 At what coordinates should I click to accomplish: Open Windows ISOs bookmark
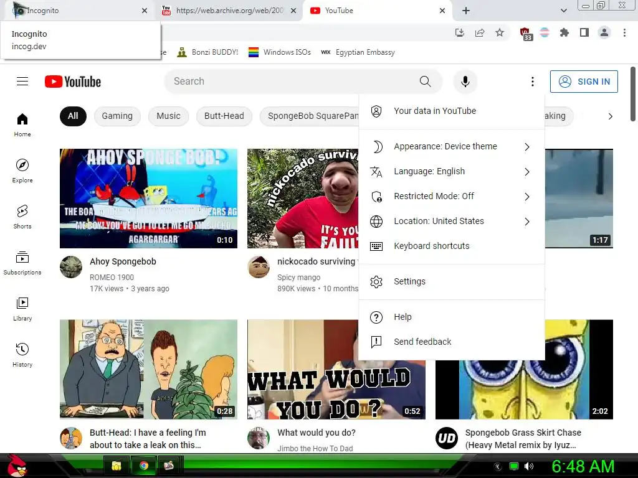280,52
